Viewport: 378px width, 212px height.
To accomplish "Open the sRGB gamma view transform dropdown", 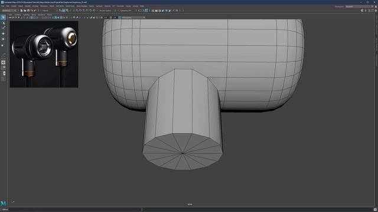I will (x=133, y=18).
